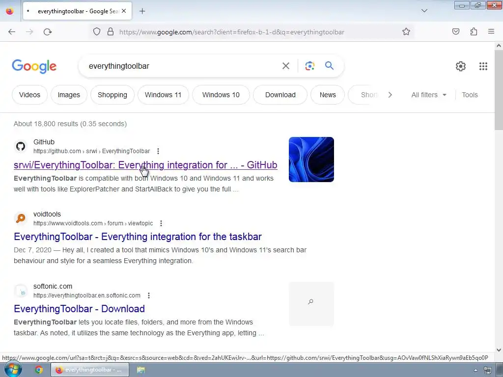Open a new browser tab
Image resolution: width=503 pixels, height=377 pixels.
pyautogui.click(x=142, y=11)
